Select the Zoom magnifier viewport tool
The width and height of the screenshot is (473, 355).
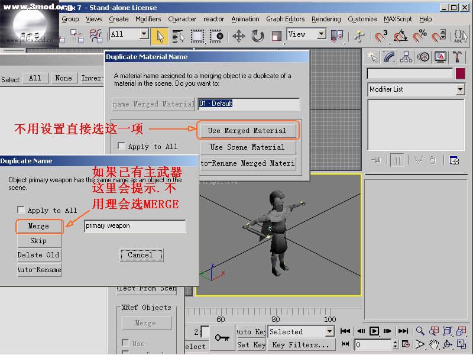pyautogui.click(x=420, y=331)
